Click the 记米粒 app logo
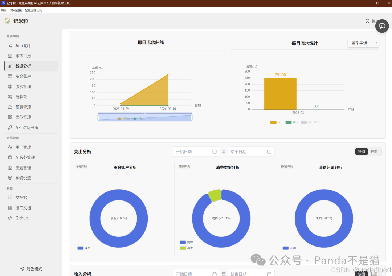The width and height of the screenshot is (392, 276). pos(8,21)
